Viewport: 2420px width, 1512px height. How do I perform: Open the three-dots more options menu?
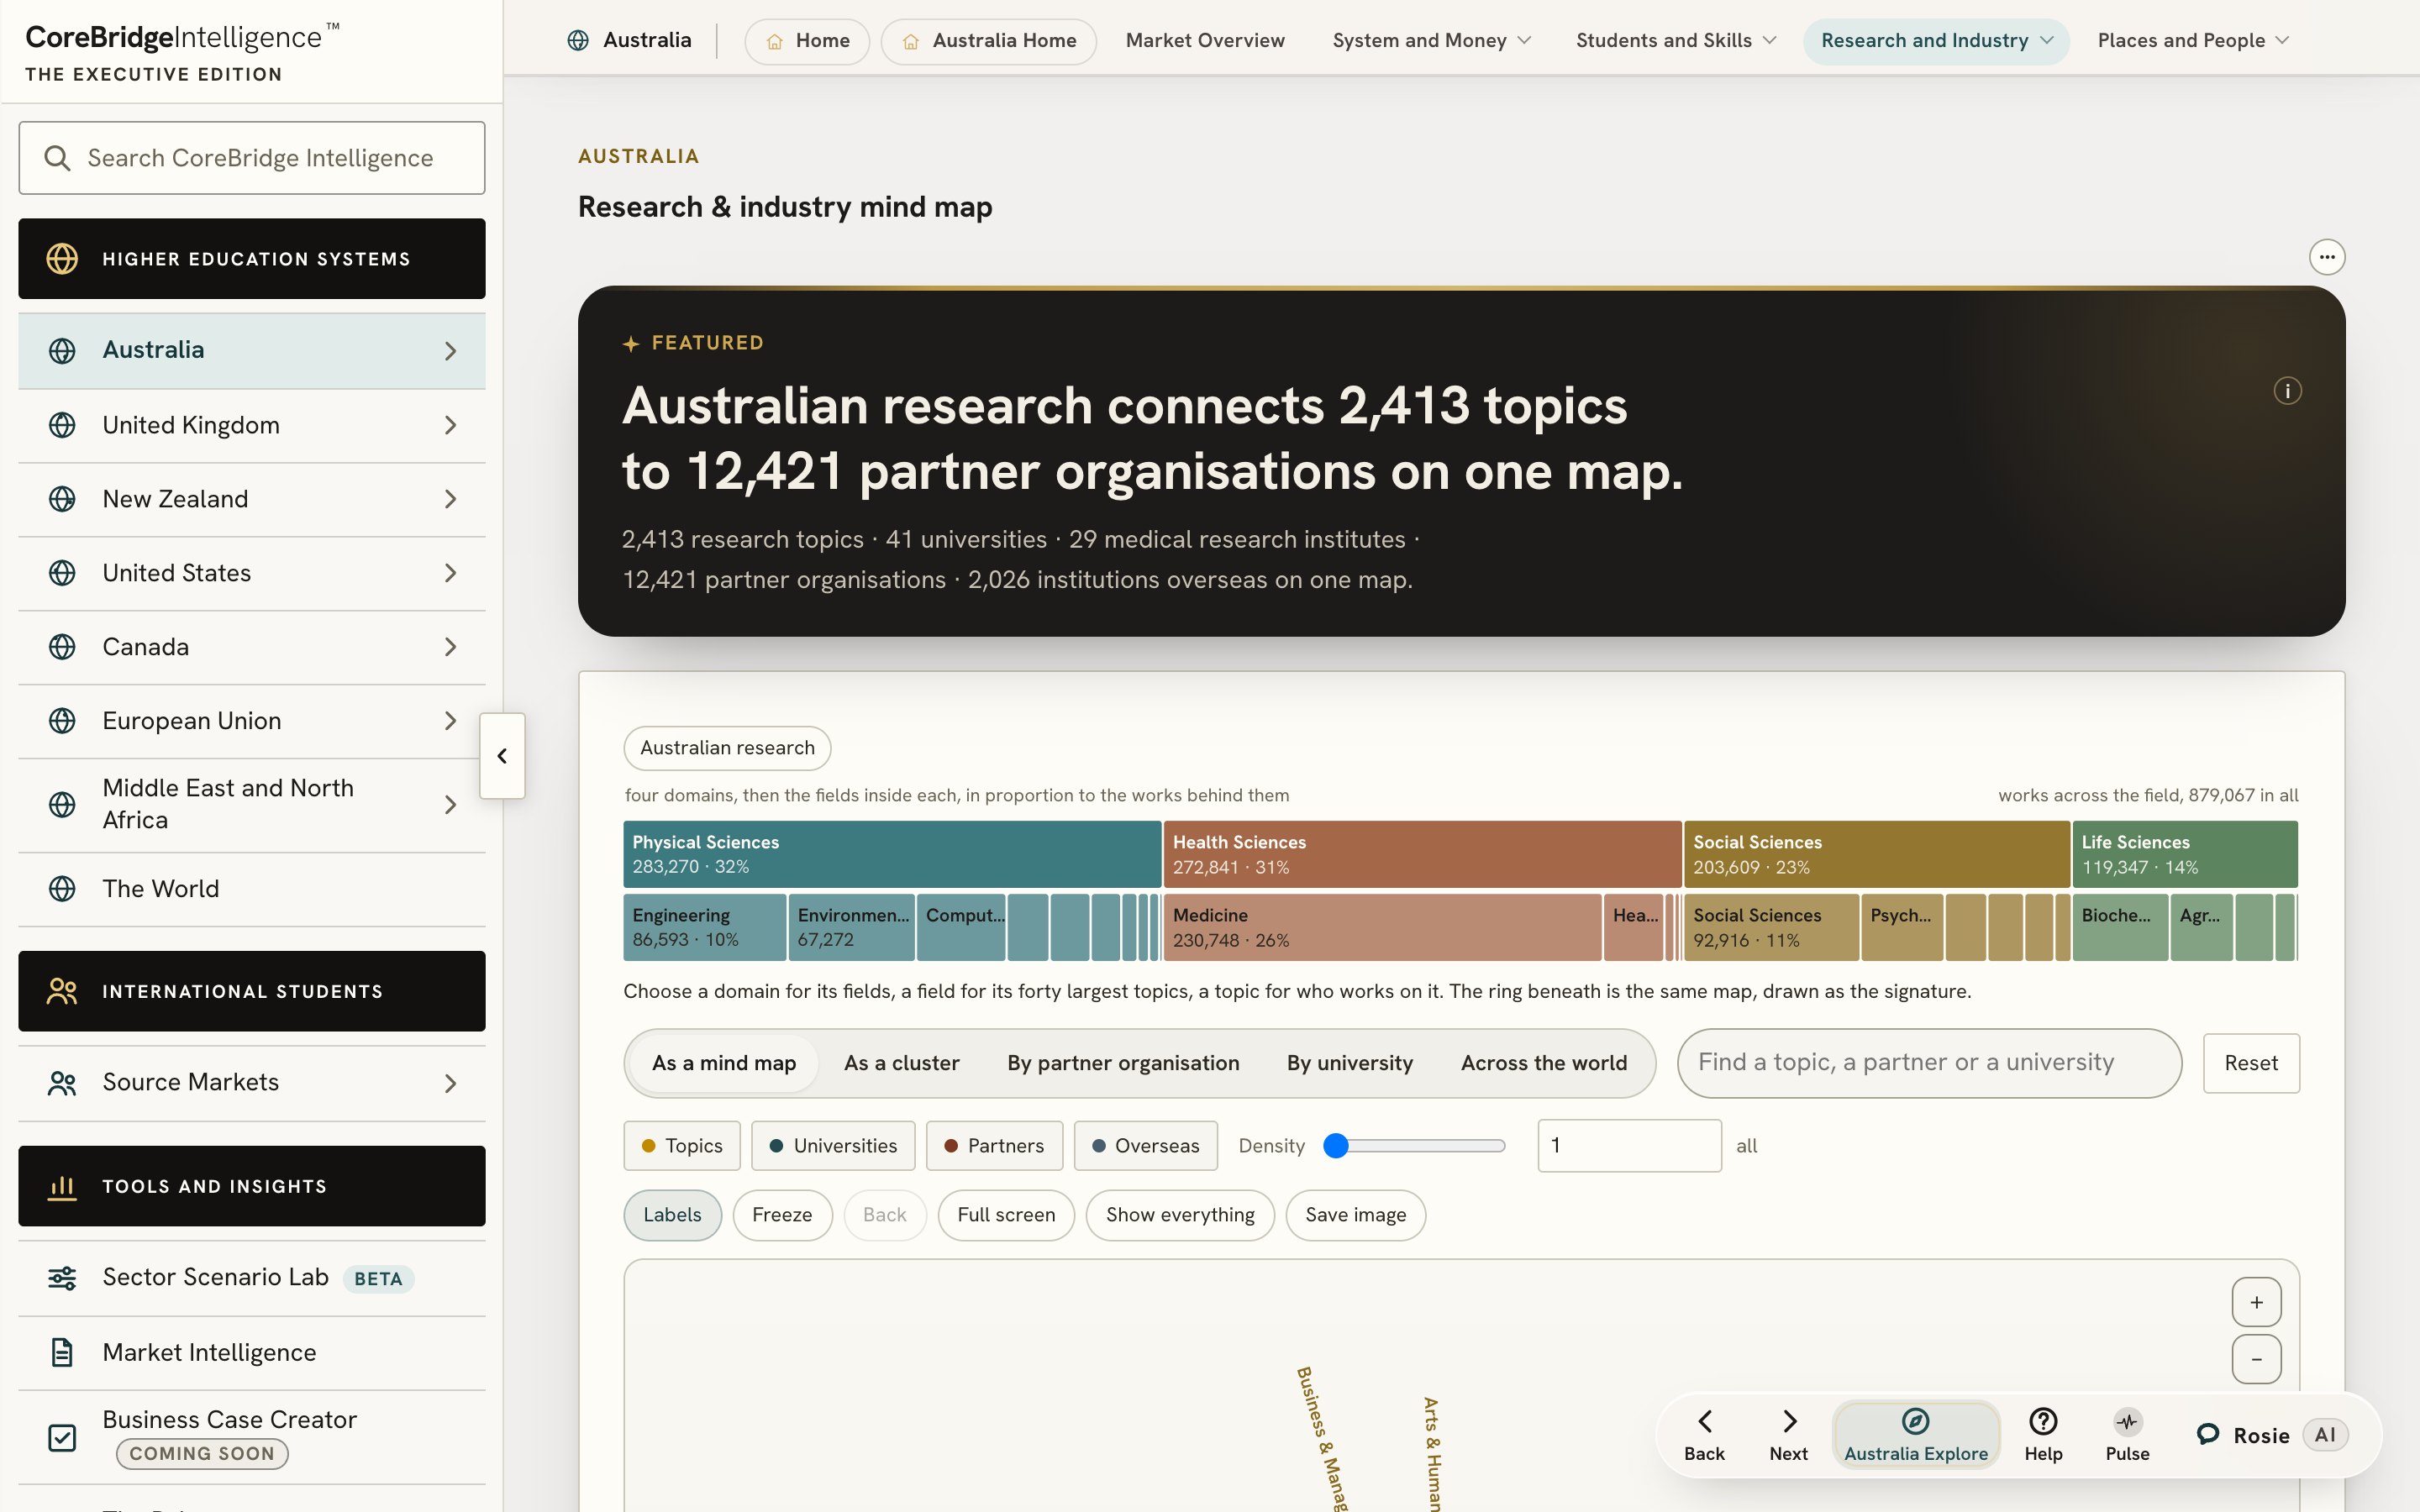tap(2327, 257)
